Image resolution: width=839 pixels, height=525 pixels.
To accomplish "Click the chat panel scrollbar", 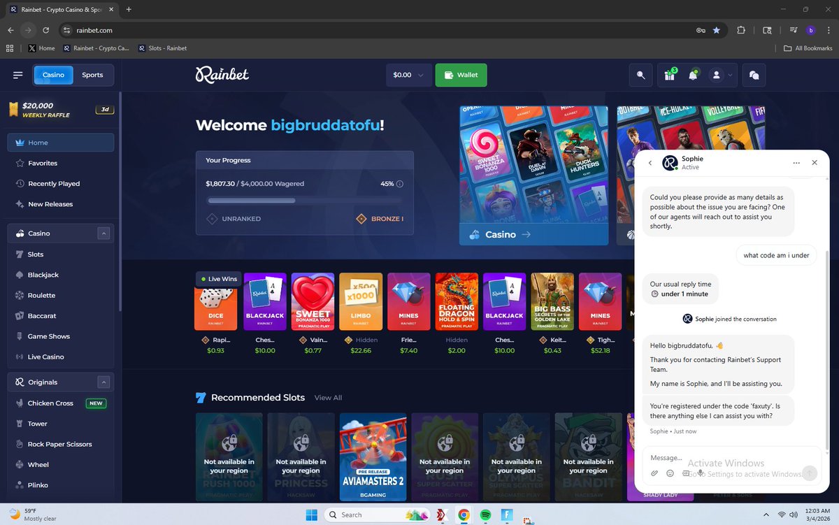I will click(x=827, y=350).
